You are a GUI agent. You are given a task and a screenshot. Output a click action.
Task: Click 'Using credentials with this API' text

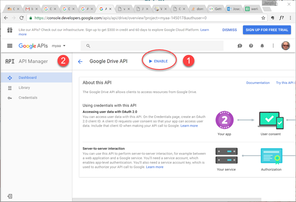[109, 105]
